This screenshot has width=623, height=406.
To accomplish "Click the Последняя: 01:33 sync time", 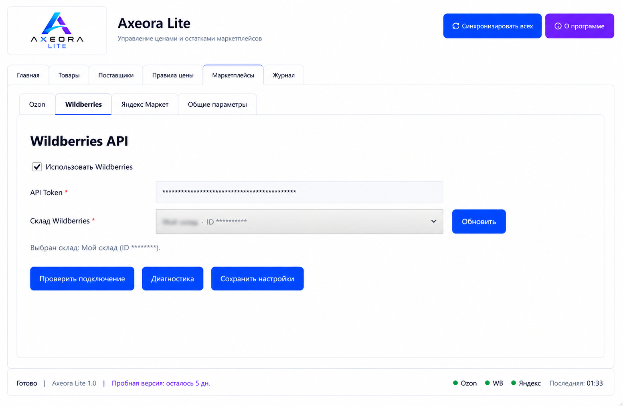I will [576, 383].
